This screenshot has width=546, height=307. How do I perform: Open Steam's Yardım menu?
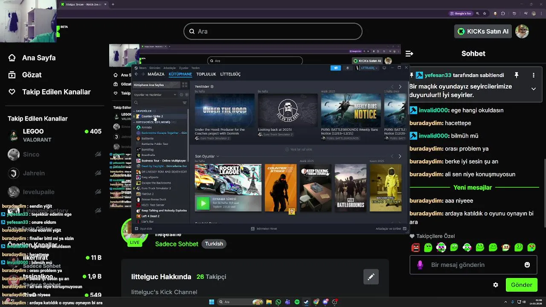point(195,68)
